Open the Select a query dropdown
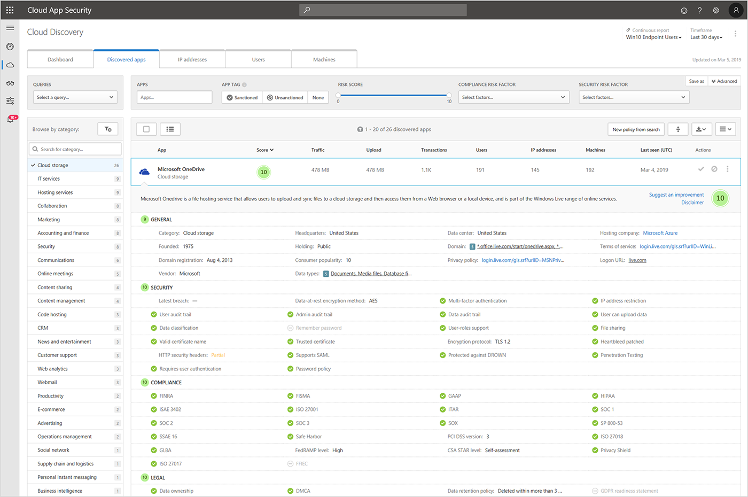Viewport: 748px width, 497px height. tap(74, 97)
